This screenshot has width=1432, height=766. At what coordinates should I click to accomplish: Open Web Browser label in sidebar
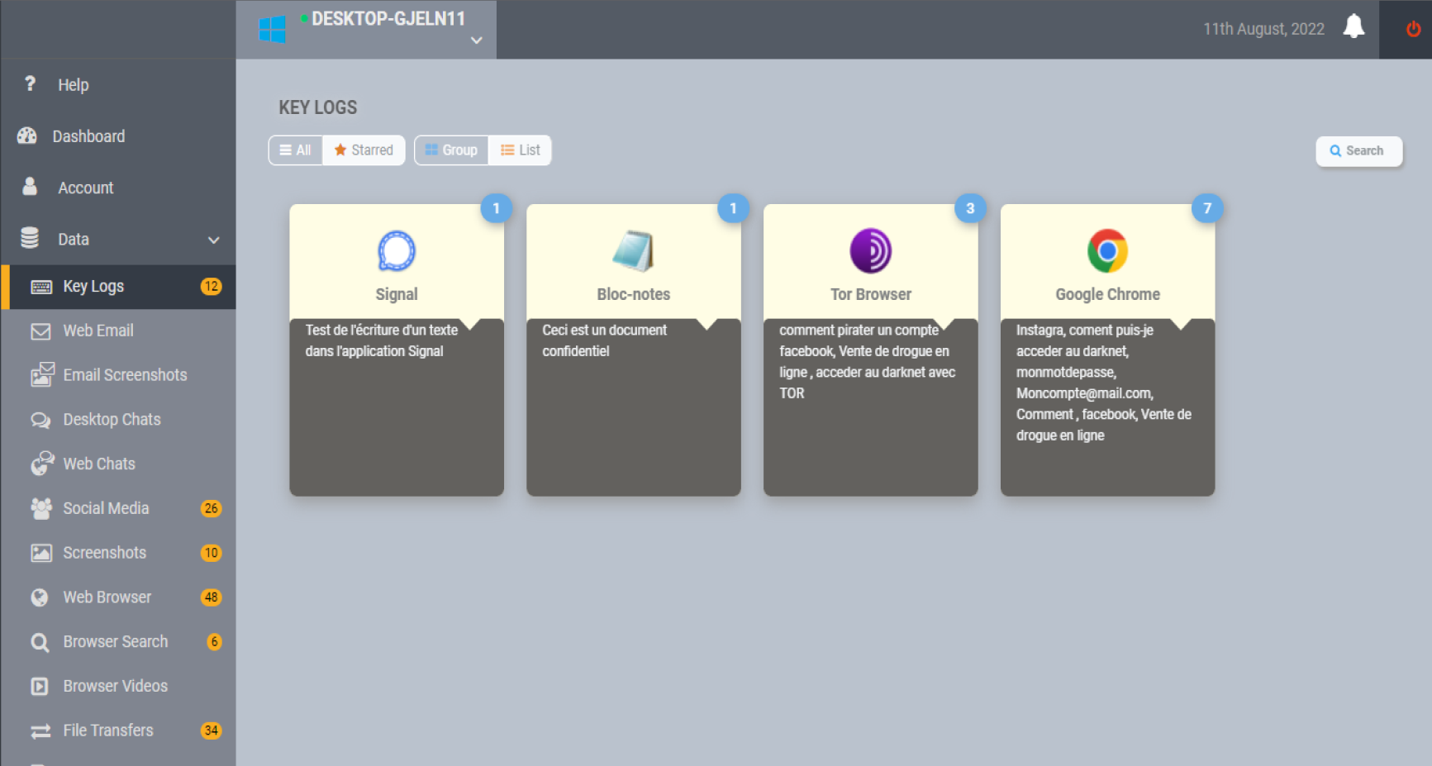coord(107,597)
